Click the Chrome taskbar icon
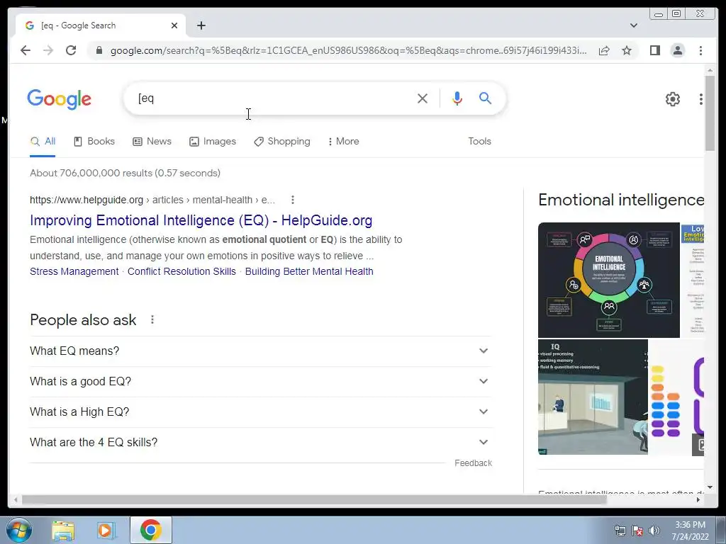 (x=151, y=530)
